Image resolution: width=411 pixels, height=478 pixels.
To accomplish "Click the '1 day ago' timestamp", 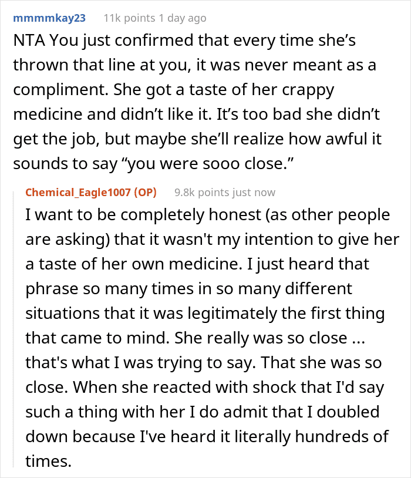I will [x=183, y=18].
